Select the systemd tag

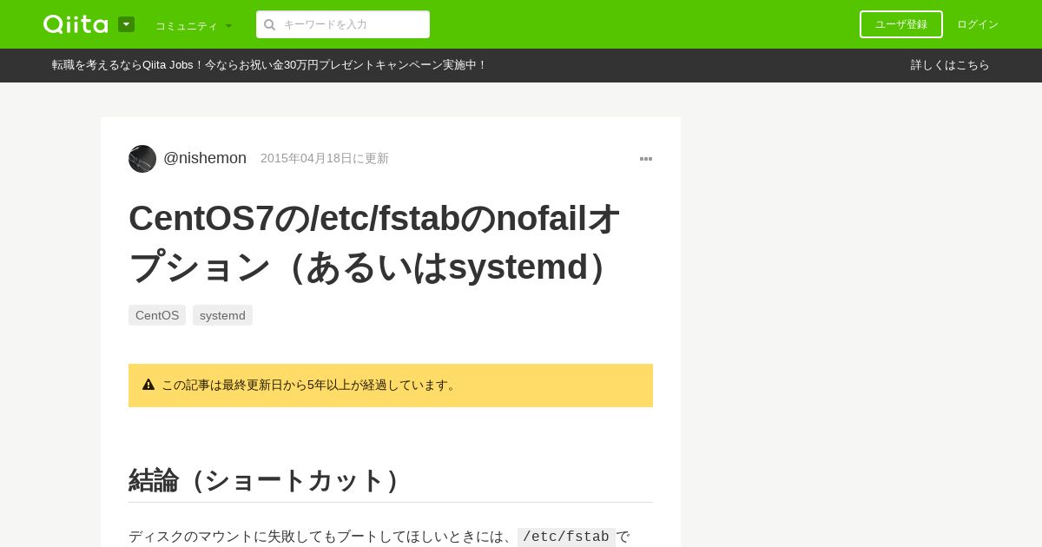(x=222, y=315)
